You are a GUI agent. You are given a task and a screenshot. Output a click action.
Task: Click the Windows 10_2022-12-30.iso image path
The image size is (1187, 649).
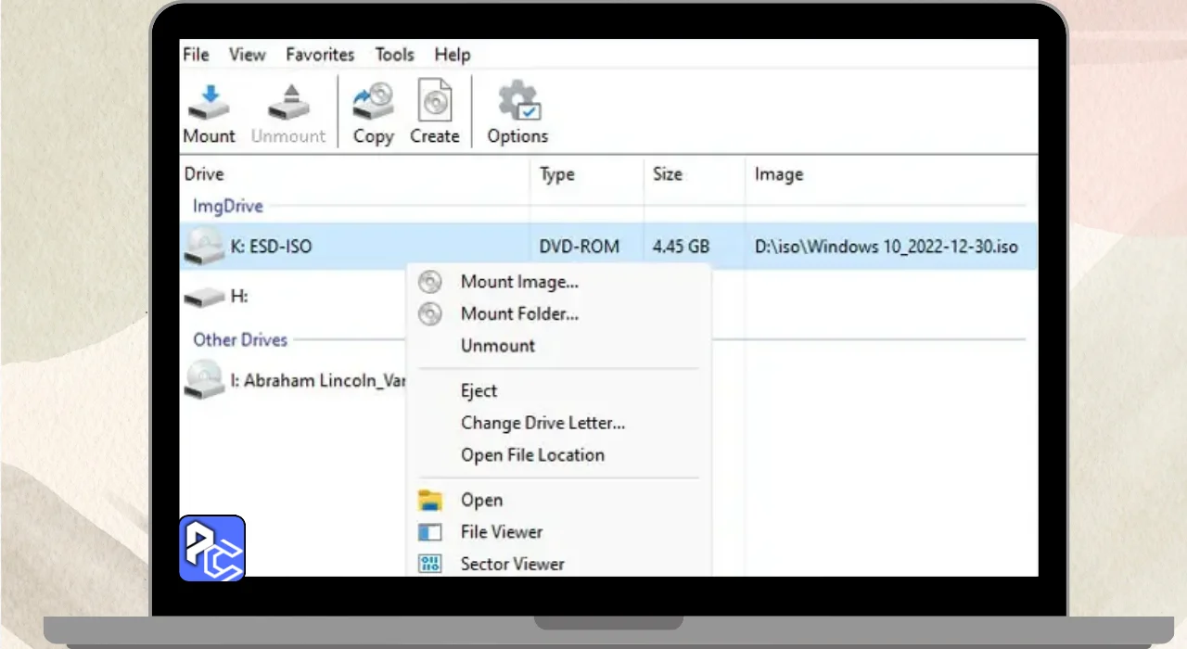pos(887,248)
